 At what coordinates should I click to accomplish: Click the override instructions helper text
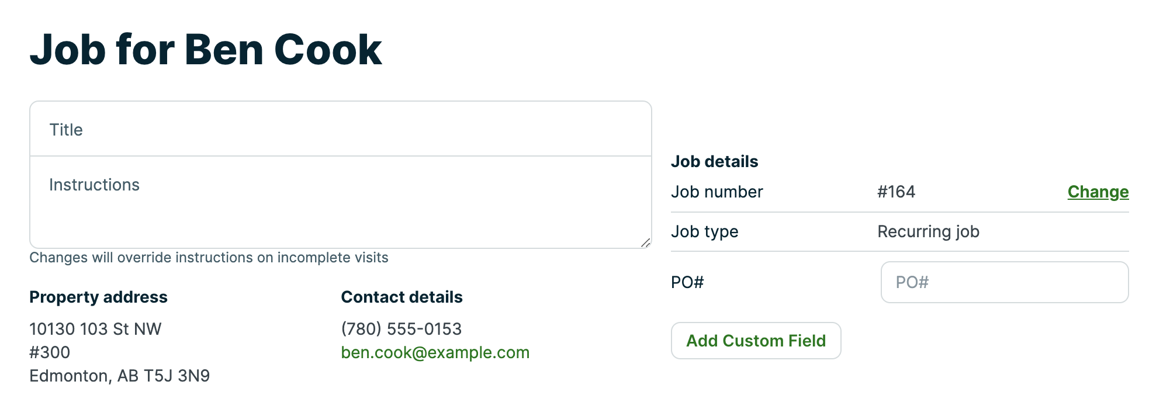coord(209,258)
